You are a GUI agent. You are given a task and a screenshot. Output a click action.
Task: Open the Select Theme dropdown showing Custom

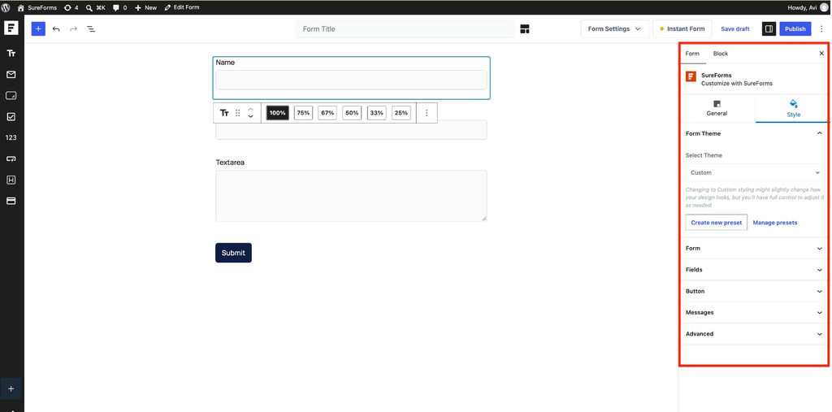tap(754, 172)
